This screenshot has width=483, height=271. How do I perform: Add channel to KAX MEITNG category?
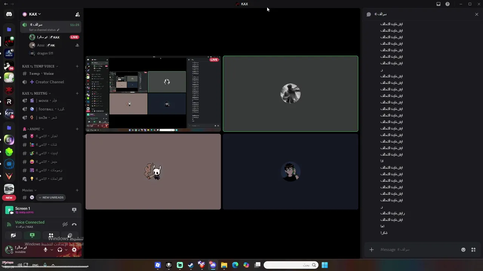point(77,93)
